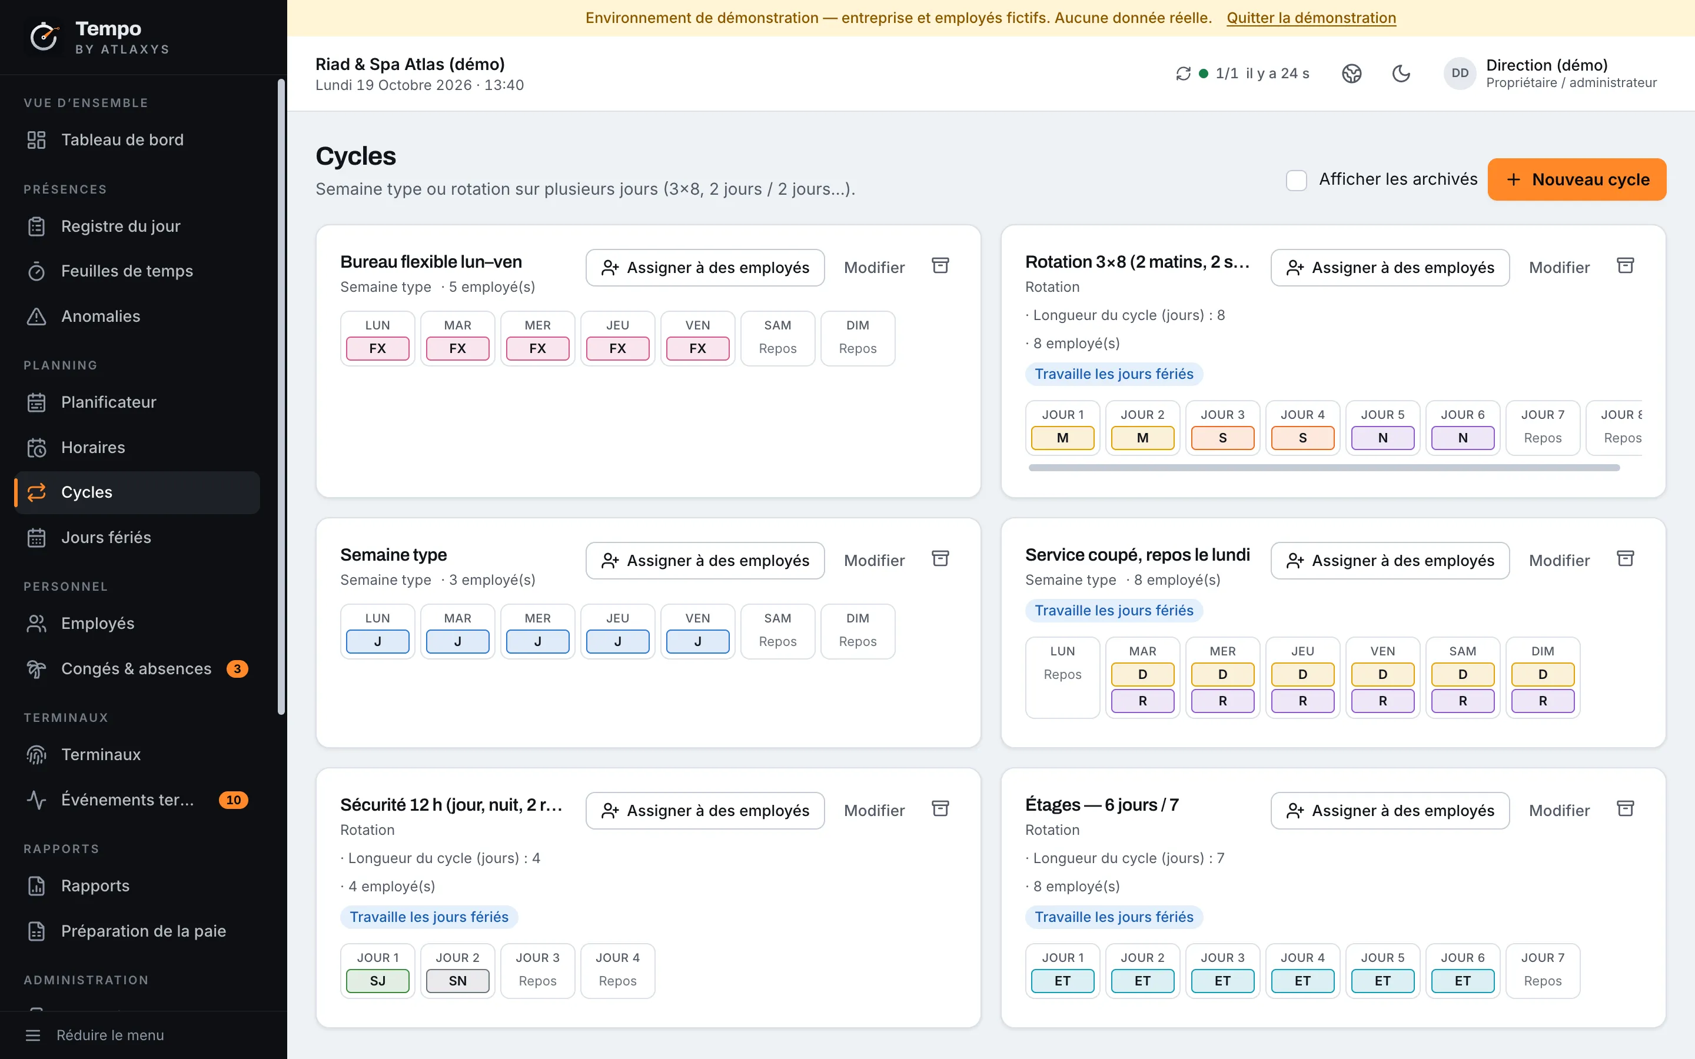Click the Tempo logo icon

coord(44,36)
